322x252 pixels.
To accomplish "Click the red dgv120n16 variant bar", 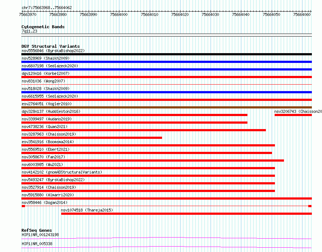I will coord(166,77).
